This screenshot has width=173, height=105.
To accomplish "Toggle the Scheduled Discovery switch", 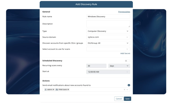I will [x=128, y=61].
